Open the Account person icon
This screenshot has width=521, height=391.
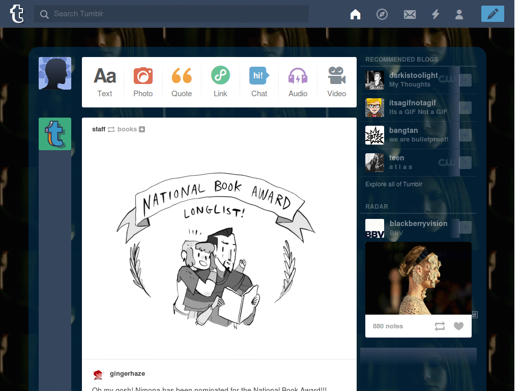click(x=459, y=14)
